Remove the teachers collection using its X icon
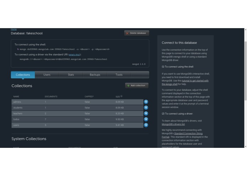 (x=146, y=114)
